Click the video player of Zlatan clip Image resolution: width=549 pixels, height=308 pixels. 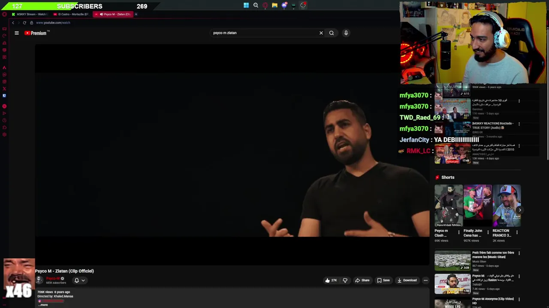(x=232, y=154)
